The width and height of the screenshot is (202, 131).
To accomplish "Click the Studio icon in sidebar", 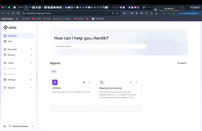I will [x=5, y=63].
